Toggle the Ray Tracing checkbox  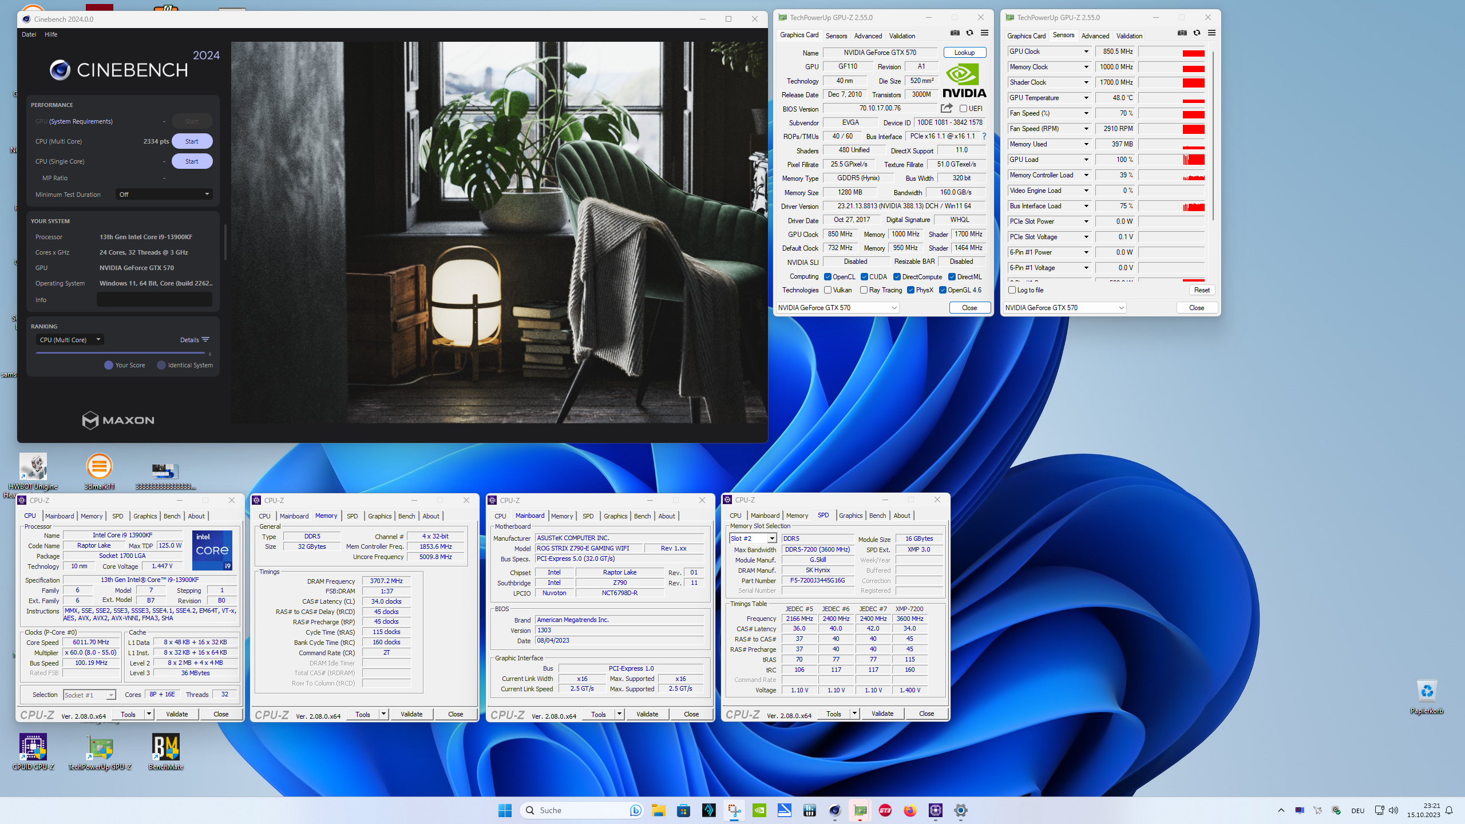(864, 290)
